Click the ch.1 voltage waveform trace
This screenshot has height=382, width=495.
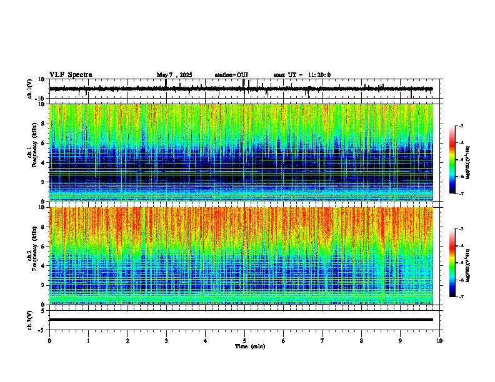point(241,89)
